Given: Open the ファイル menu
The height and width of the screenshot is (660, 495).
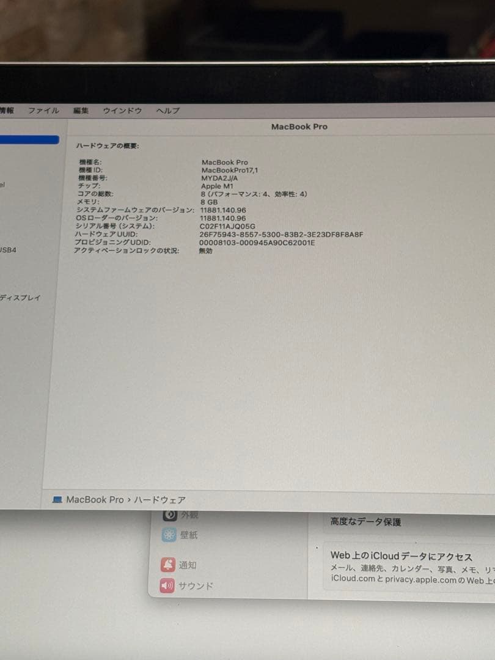Looking at the screenshot, I should click(x=44, y=111).
